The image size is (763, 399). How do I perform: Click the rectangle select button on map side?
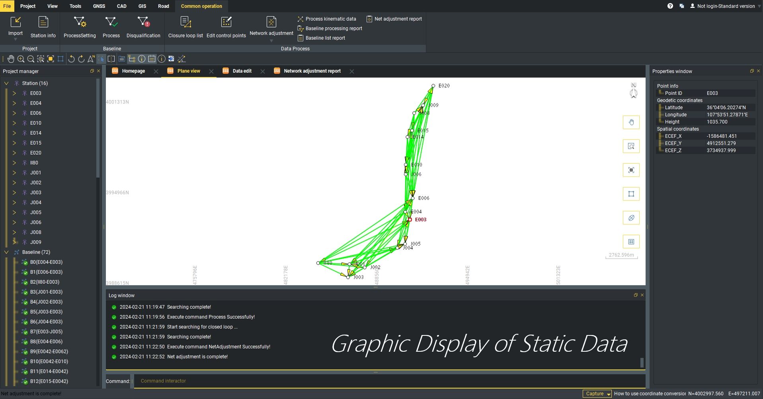[631, 194]
